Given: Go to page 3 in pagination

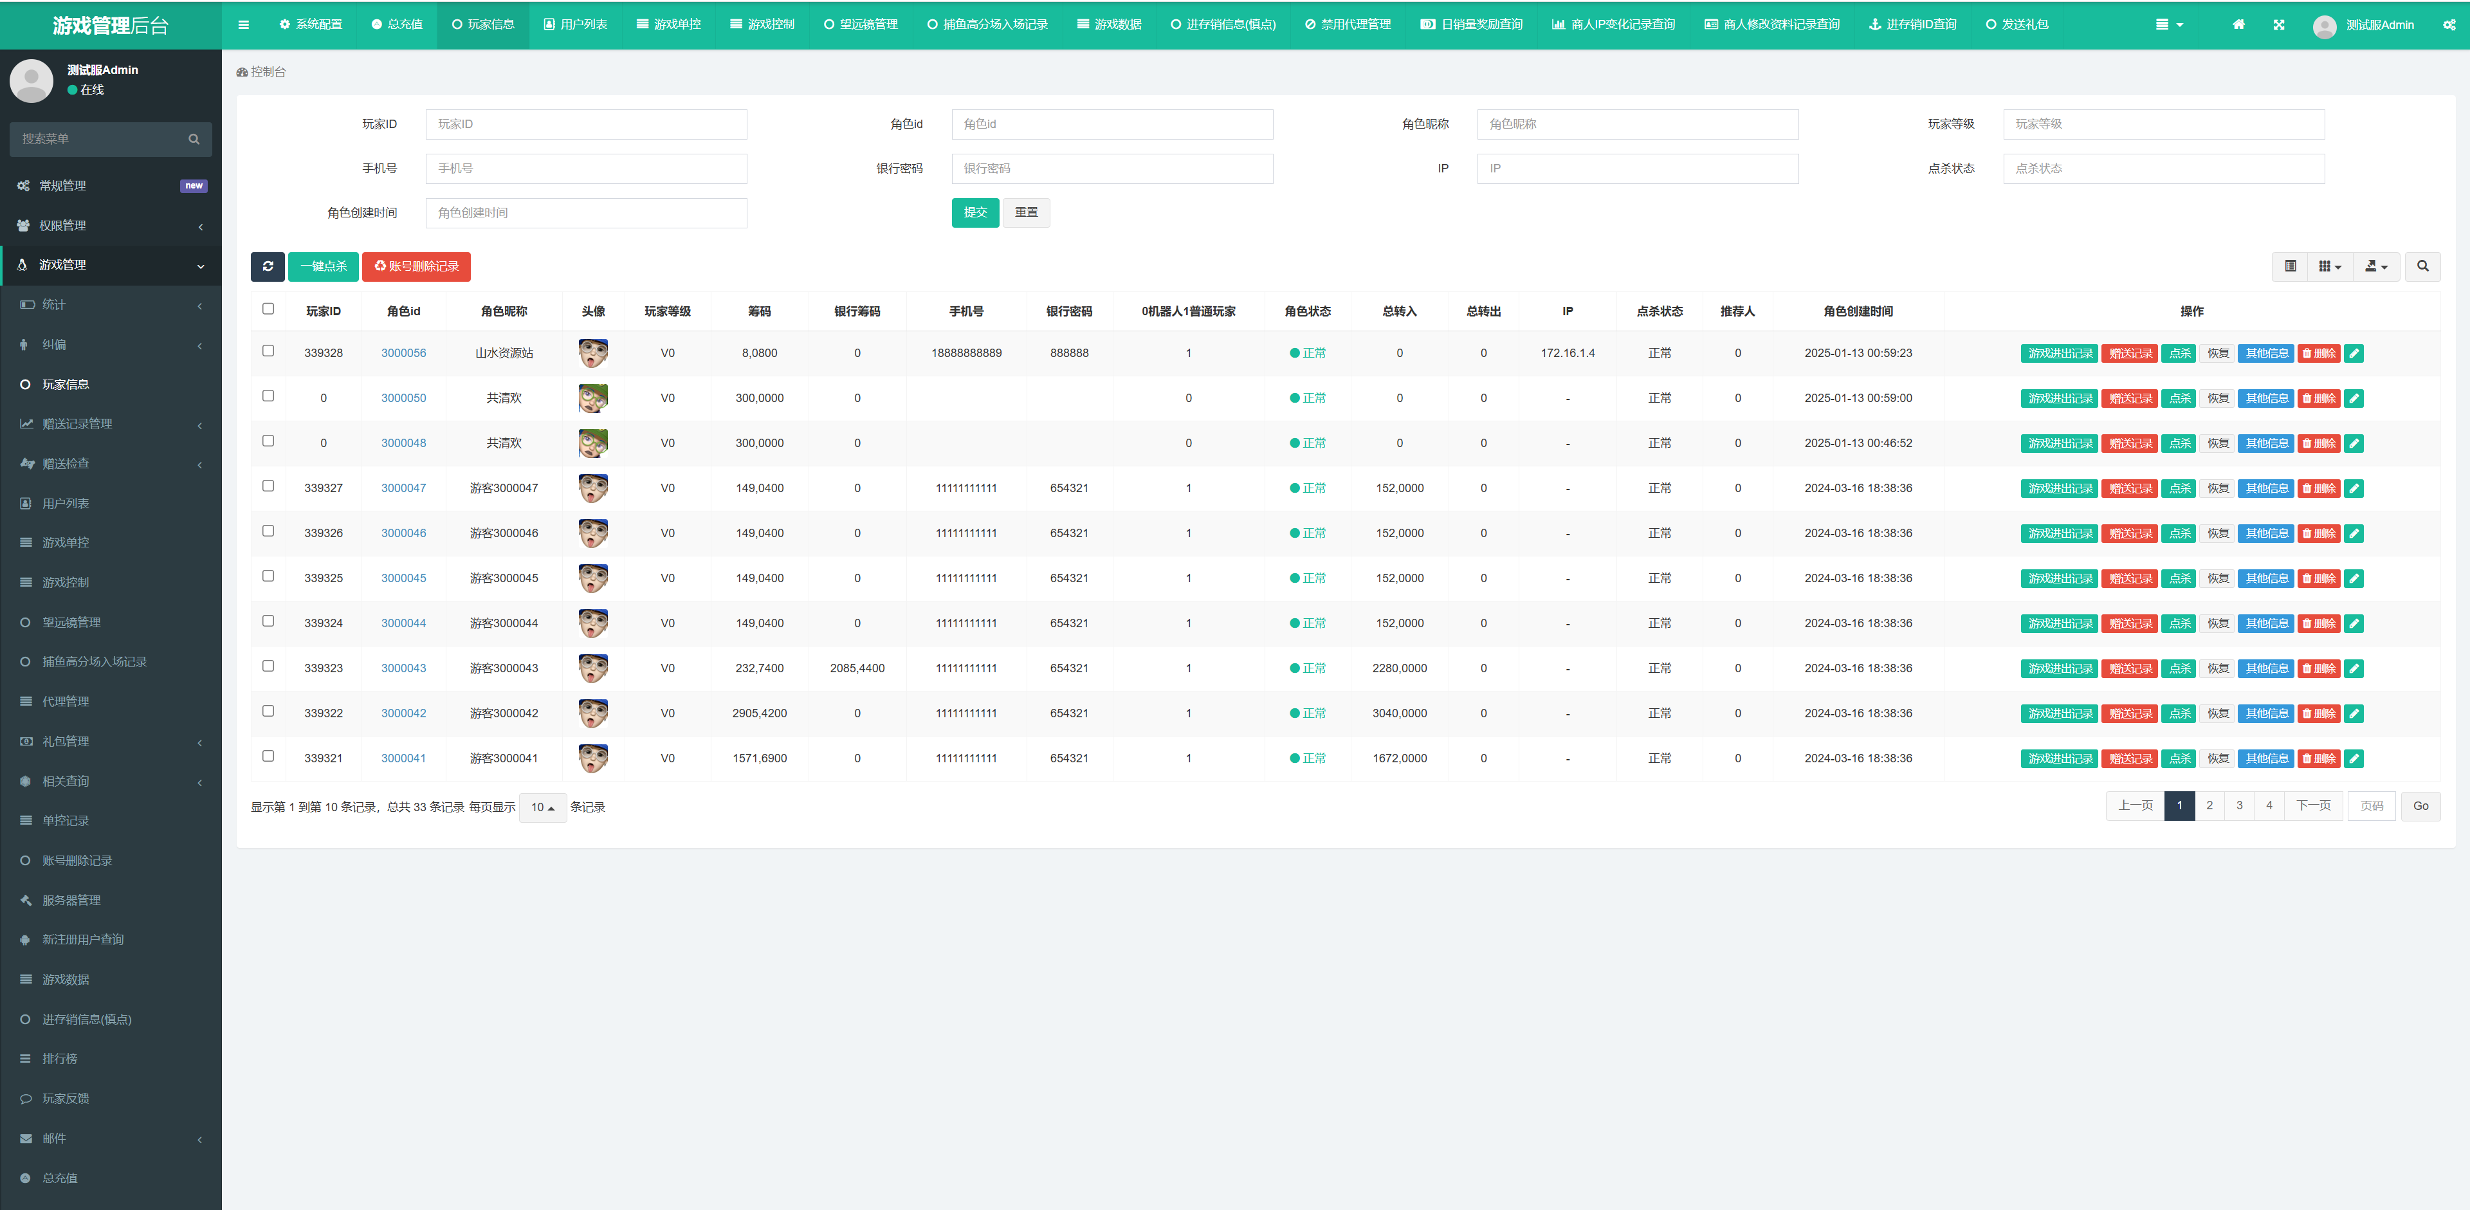Looking at the screenshot, I should click(2239, 805).
